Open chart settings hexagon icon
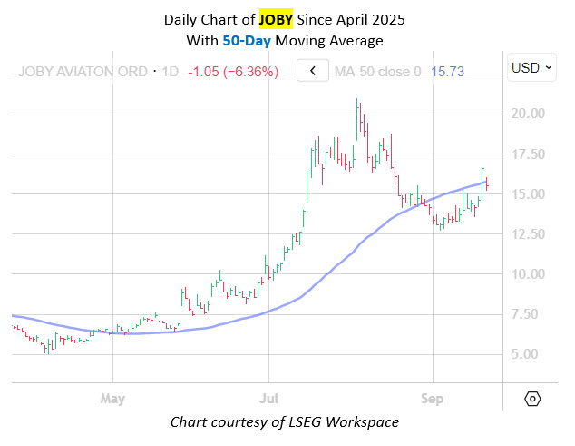This screenshot has width=575, height=446. (x=532, y=399)
